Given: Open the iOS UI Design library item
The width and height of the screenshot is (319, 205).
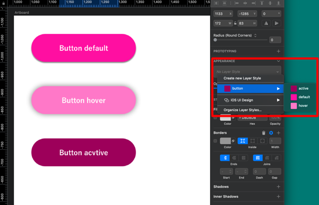Looking at the screenshot, I should [x=250, y=100].
